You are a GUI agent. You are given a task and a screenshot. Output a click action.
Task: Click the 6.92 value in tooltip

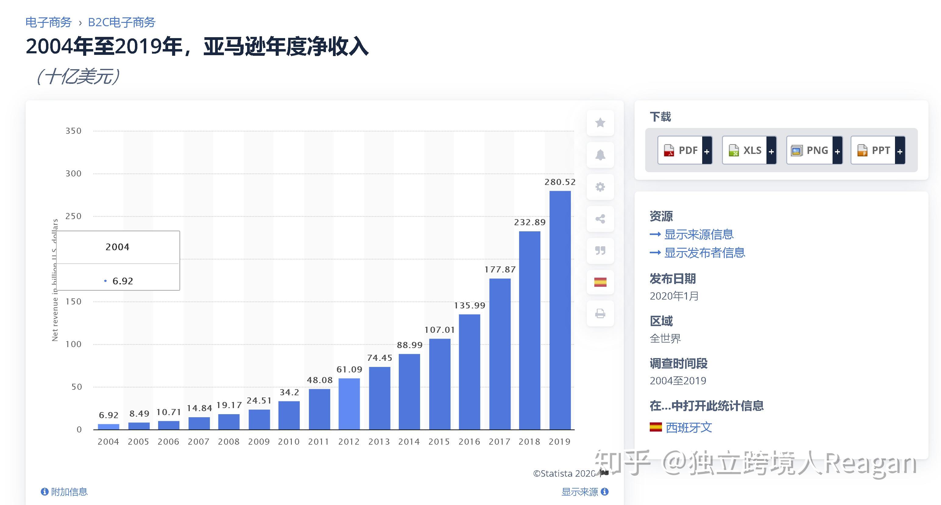123,281
